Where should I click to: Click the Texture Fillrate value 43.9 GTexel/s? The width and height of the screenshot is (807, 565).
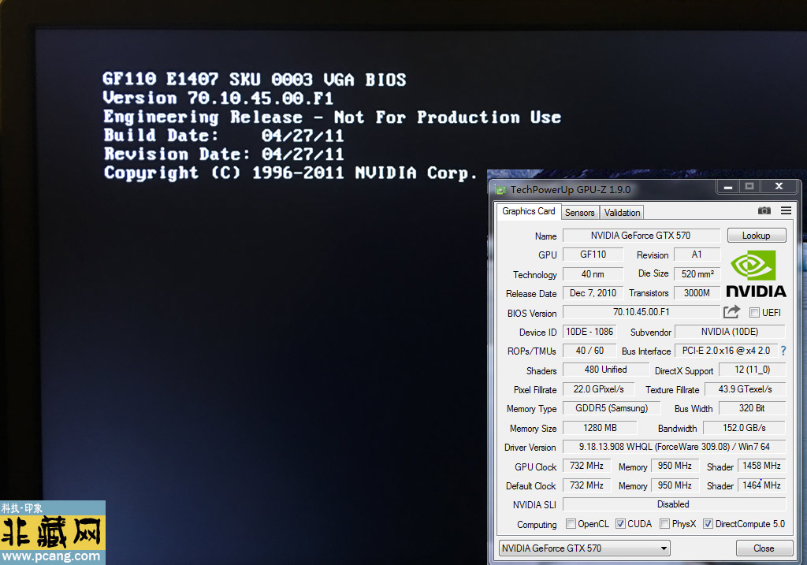tap(746, 389)
